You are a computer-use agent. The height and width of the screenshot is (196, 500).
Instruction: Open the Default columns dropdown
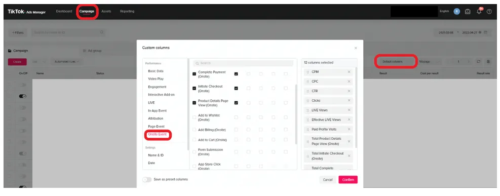point(396,61)
